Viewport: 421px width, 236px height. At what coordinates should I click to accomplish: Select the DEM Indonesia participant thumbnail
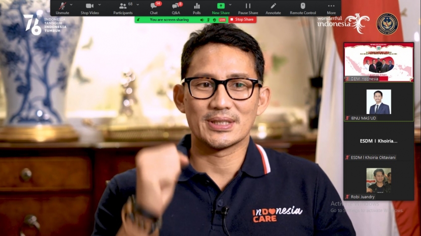[x=378, y=62]
